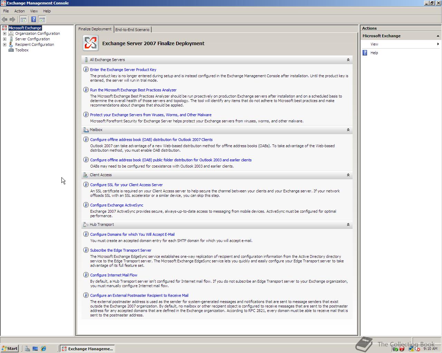Click info icon beside Subscribe Edge Transport Server
Viewport: 442px width, 353px height.
pyautogui.click(x=86, y=250)
